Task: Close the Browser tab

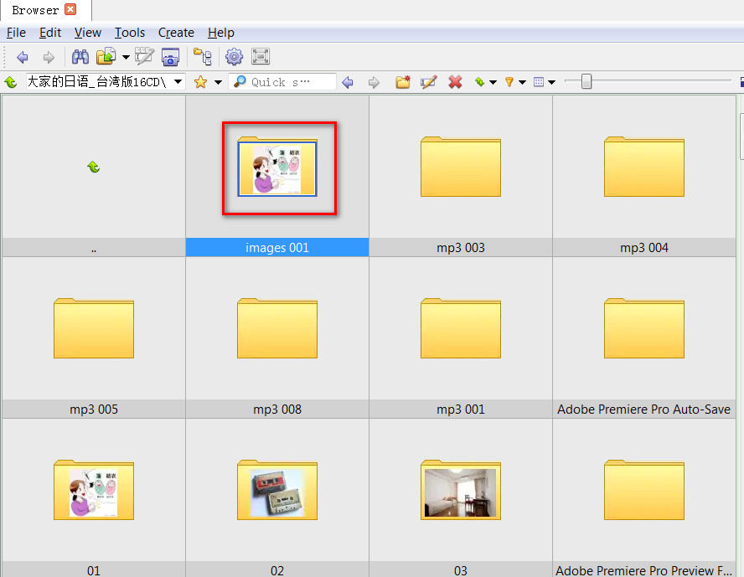Action: click(x=70, y=9)
